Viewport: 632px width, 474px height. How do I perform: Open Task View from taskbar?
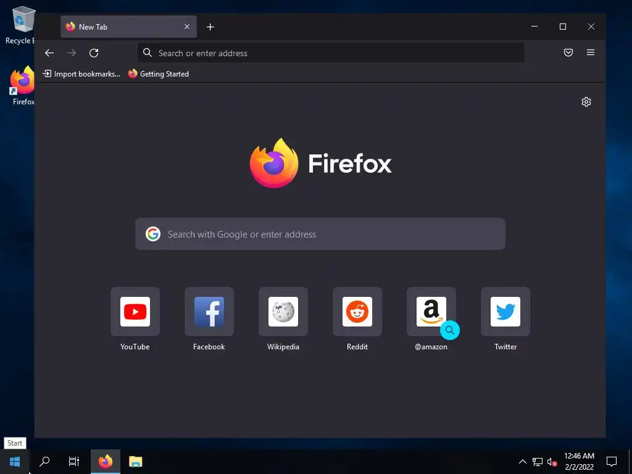point(74,462)
